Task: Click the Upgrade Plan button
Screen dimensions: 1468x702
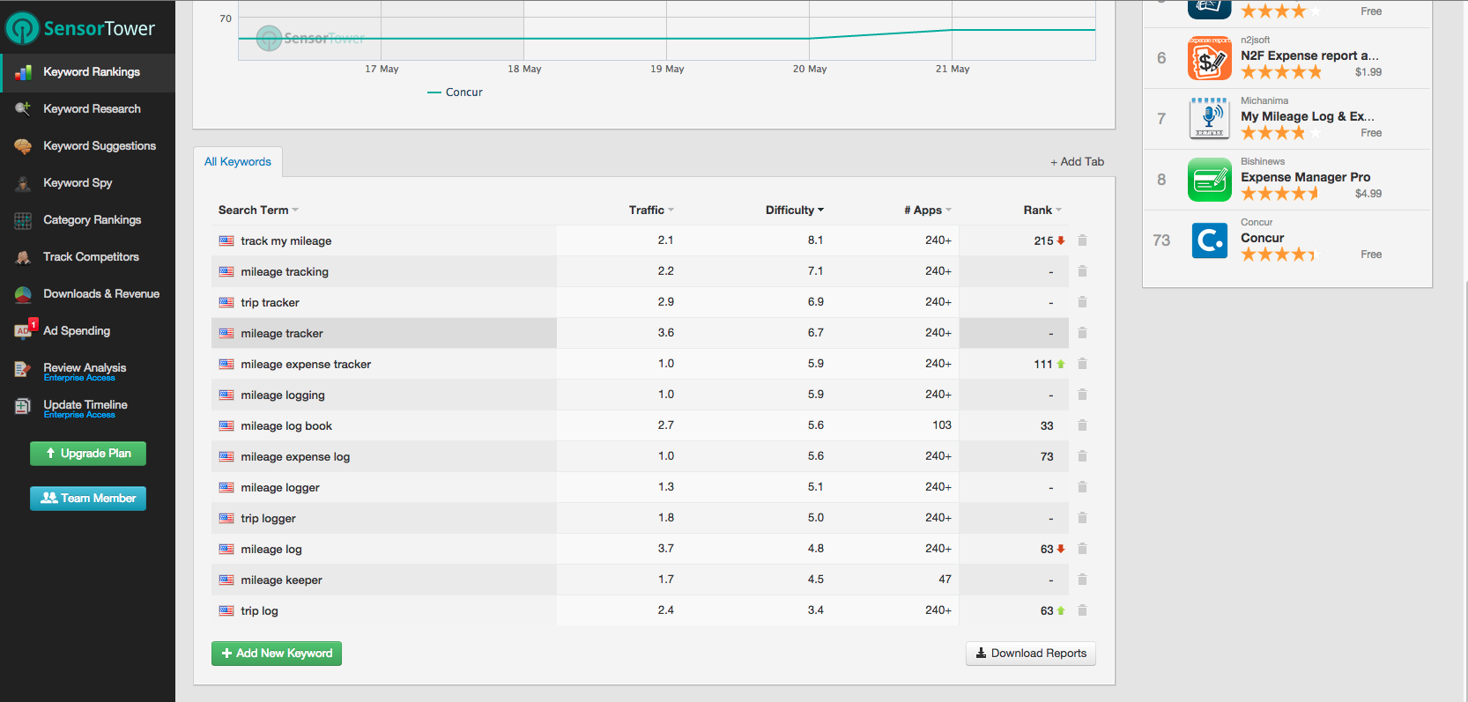Action: [x=88, y=454]
